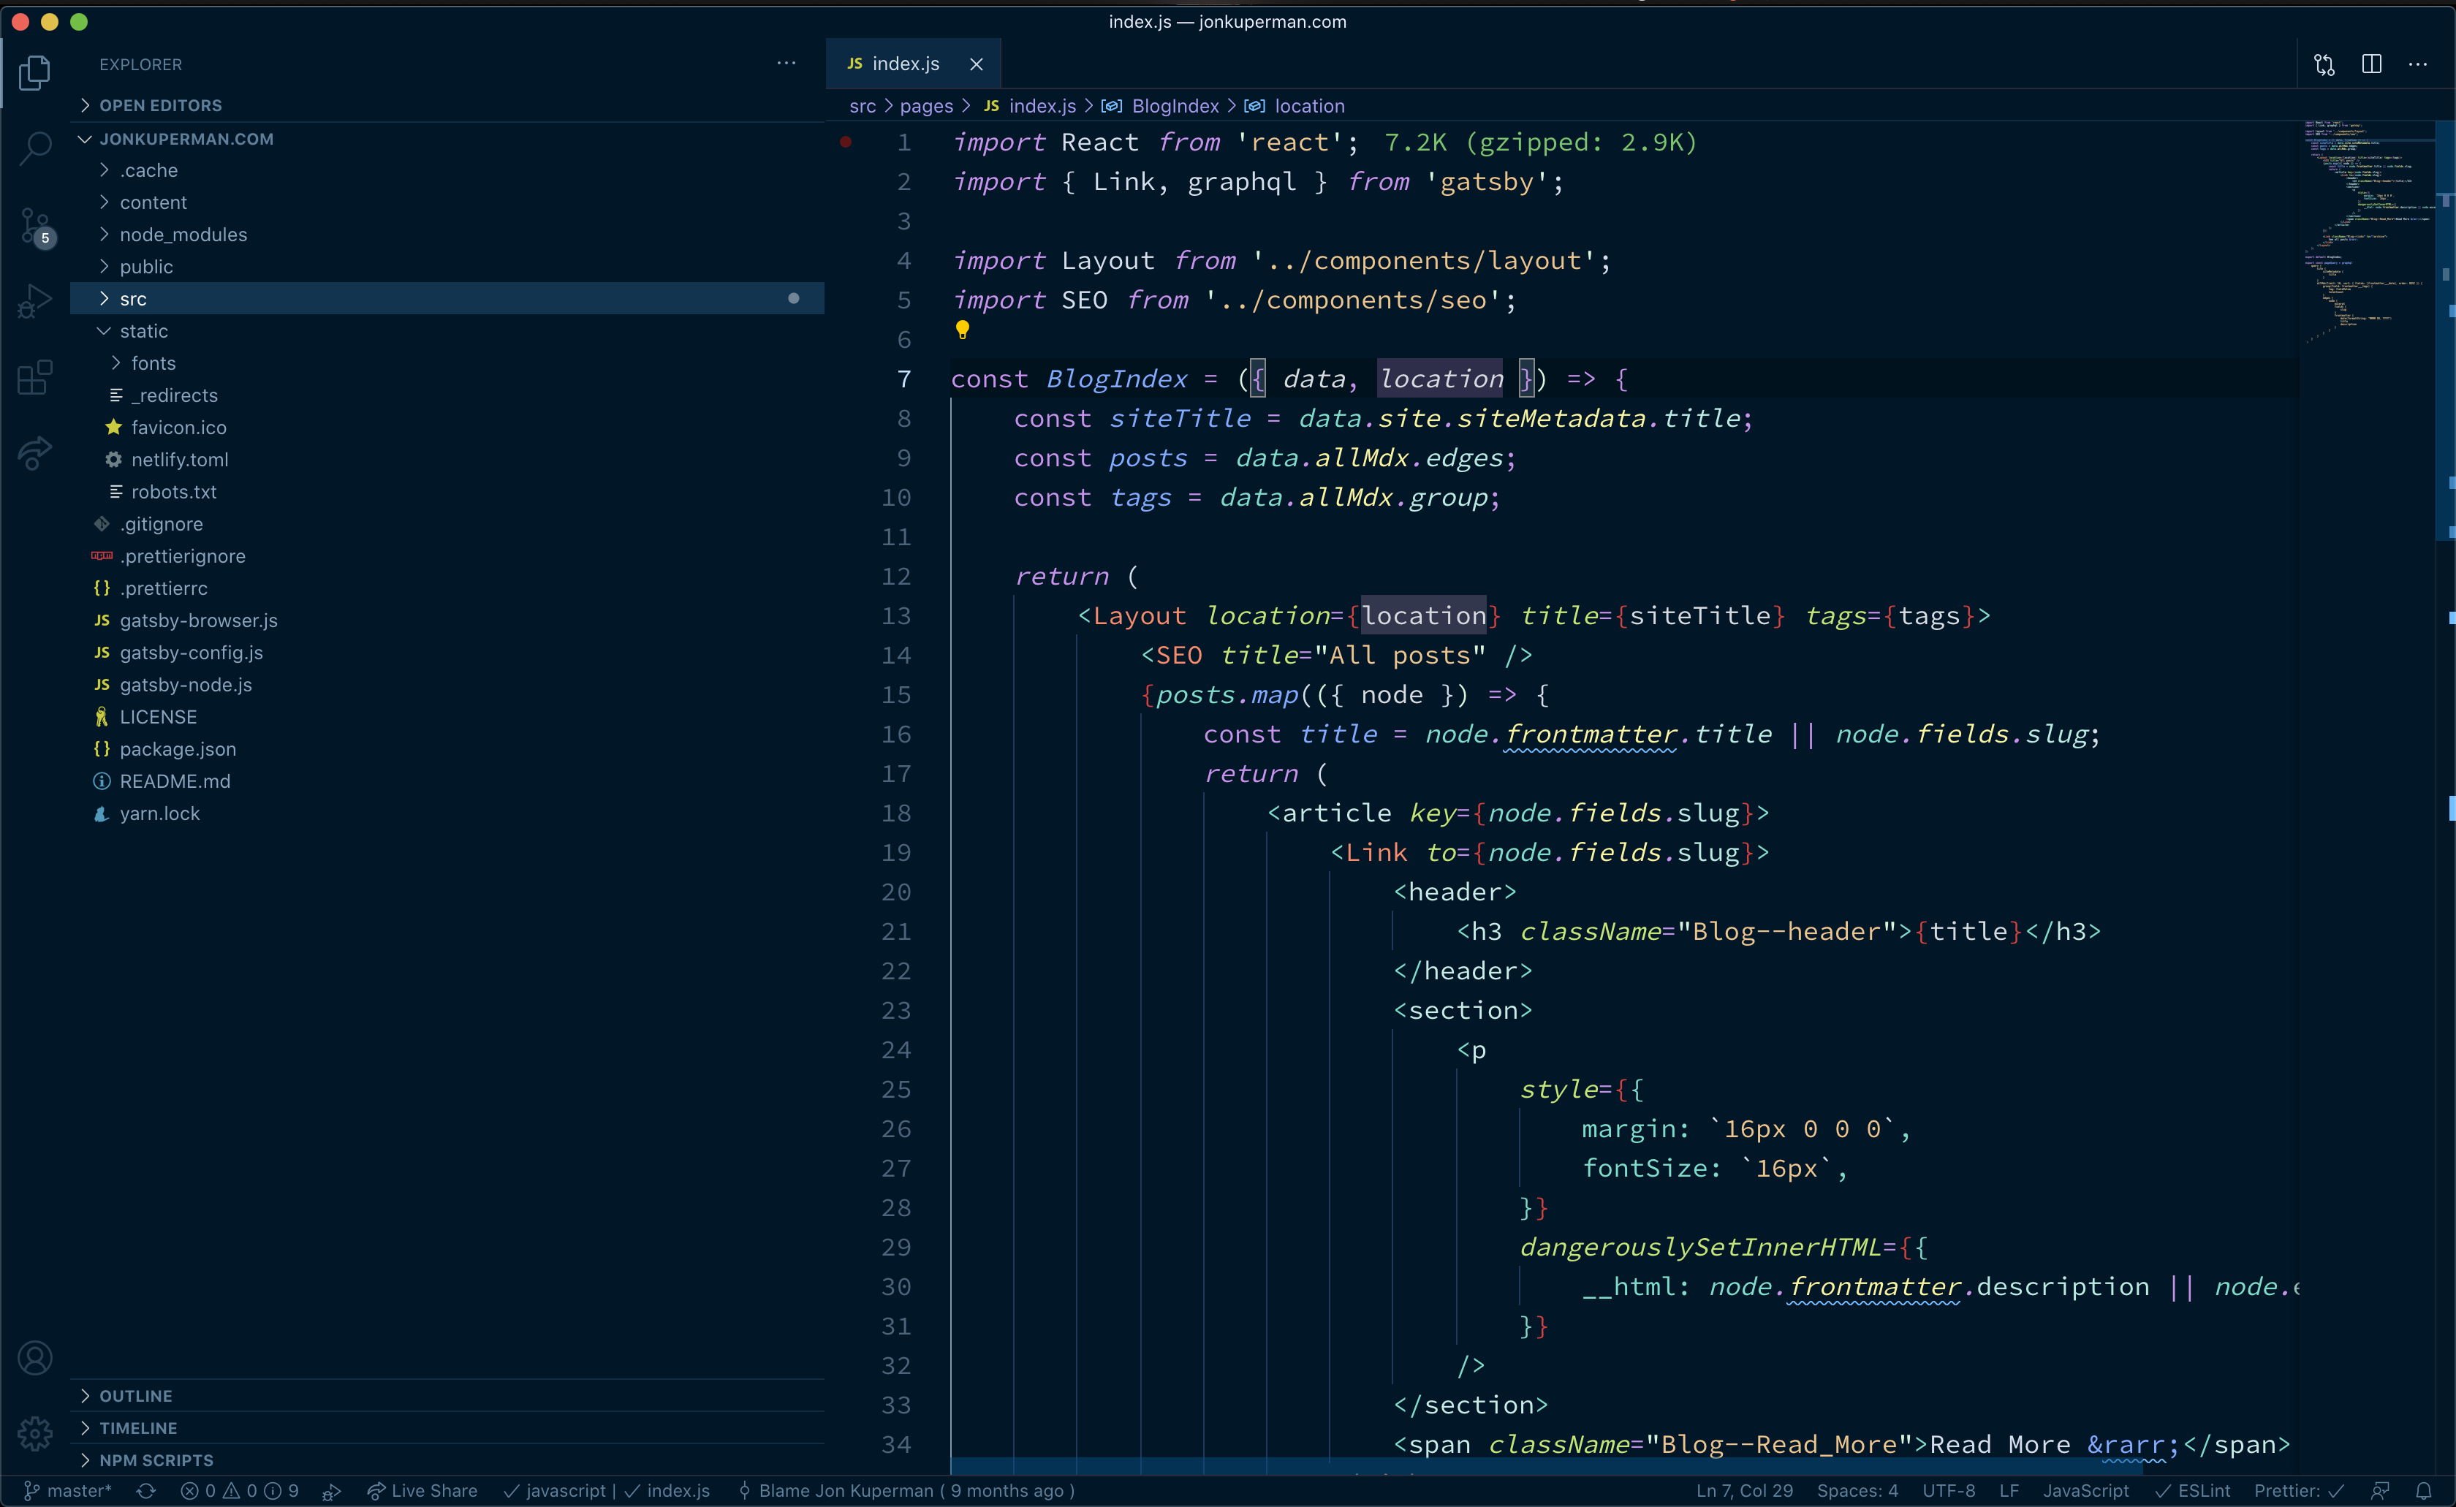Open the Search view in the activity bar
Screen dimensions: 2456x1507
pos(35,148)
